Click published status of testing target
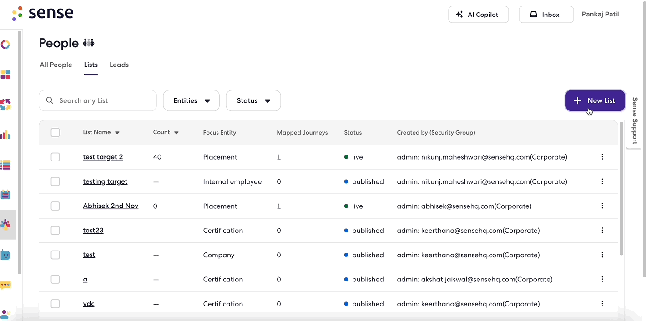 coord(364,181)
